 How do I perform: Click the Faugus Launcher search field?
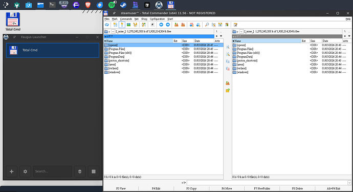point(53,172)
